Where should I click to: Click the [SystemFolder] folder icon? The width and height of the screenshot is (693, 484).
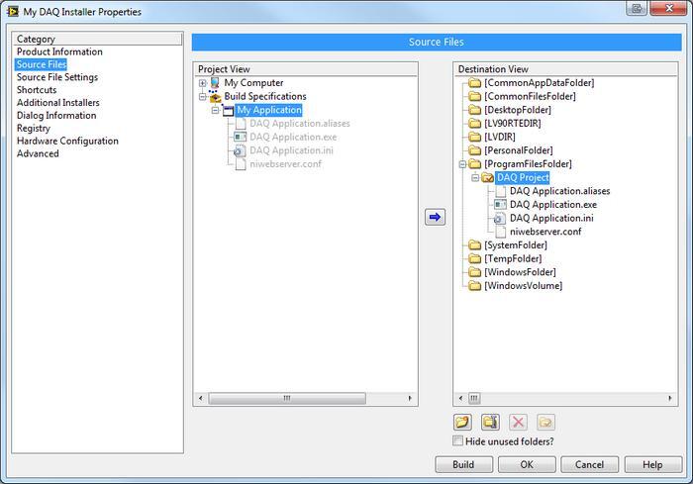[474, 244]
